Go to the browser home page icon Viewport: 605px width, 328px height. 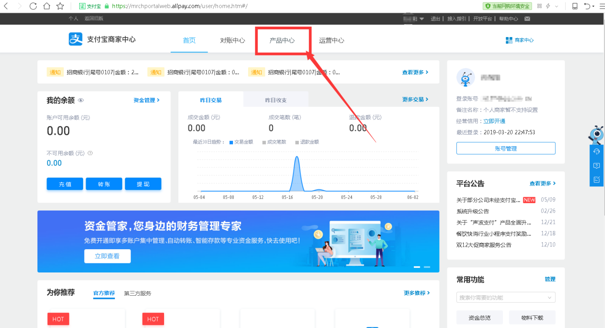tap(47, 6)
